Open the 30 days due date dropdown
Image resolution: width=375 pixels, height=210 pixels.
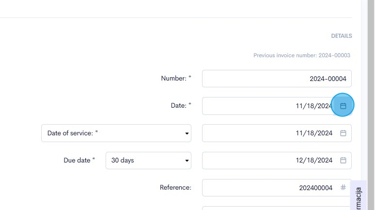point(148,160)
